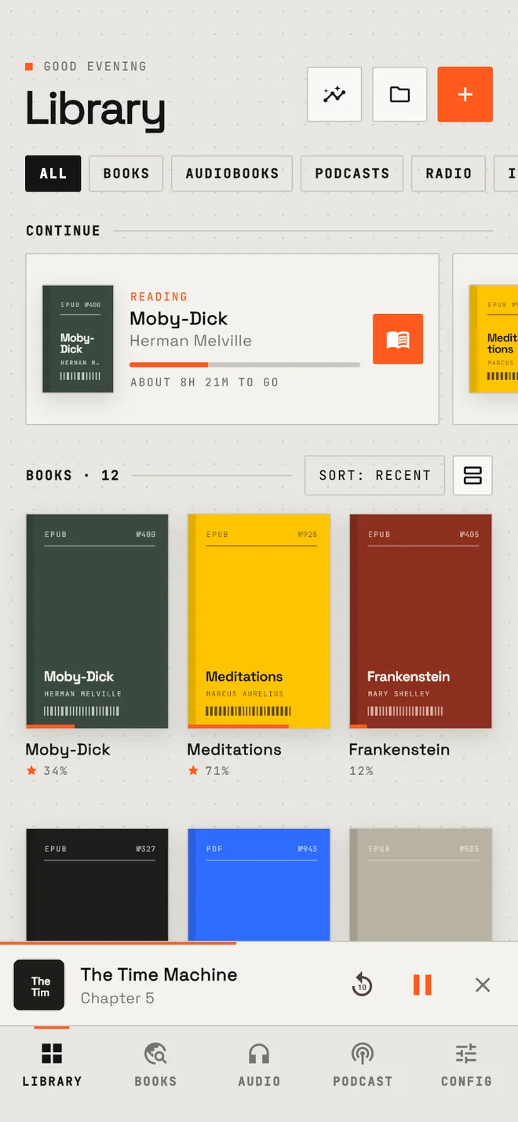Click the Library page heading
The image size is (518, 1122).
96,109
